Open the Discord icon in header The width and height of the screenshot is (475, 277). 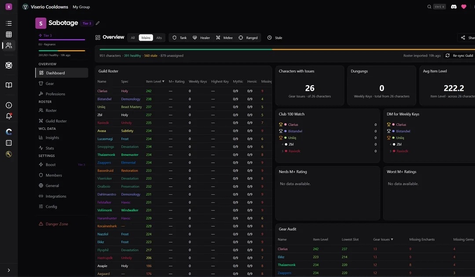pyautogui.click(x=454, y=7)
